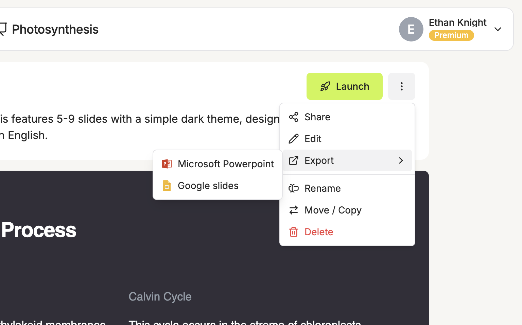Select Microsoft Powerpoint export option
522x325 pixels.
click(x=218, y=164)
